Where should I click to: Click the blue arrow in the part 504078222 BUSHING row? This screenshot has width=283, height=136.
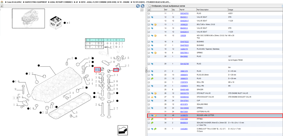click(x=152, y=42)
